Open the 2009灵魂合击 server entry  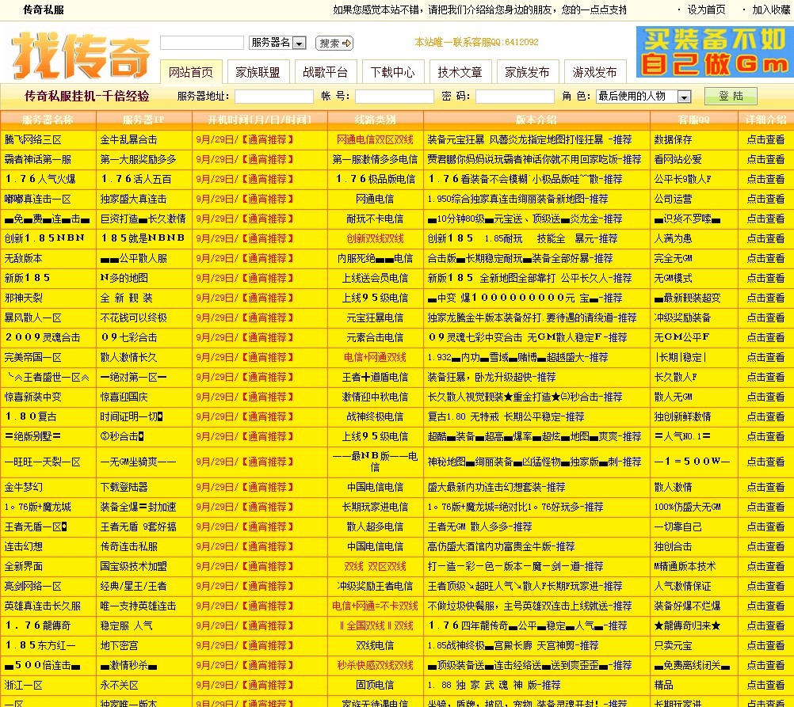[43, 337]
